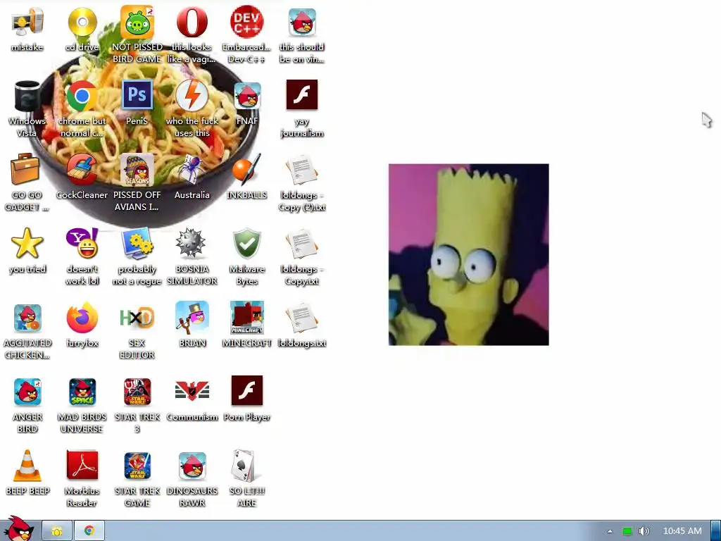This screenshot has height=541, width=721.
Task: Launch ANGER BIRD icon
Action: tap(27, 392)
